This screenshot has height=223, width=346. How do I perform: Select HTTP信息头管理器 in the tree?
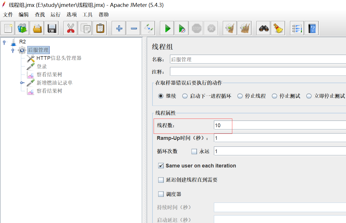59,58
